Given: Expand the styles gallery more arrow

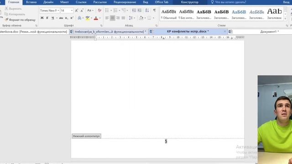Looking at the screenshot, I should 285,19.
